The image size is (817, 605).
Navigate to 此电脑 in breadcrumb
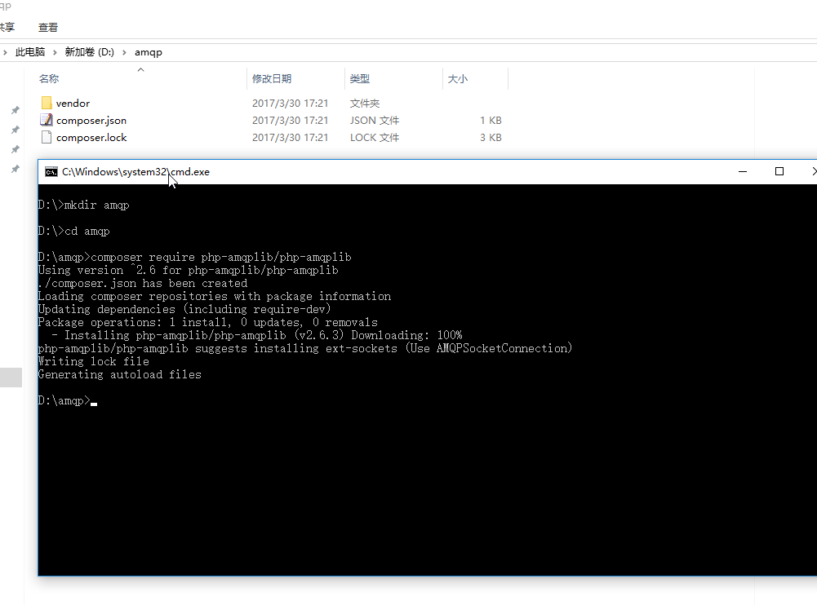30,52
